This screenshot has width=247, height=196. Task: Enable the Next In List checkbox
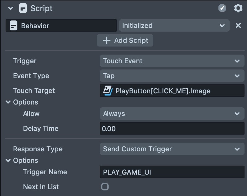105,187
